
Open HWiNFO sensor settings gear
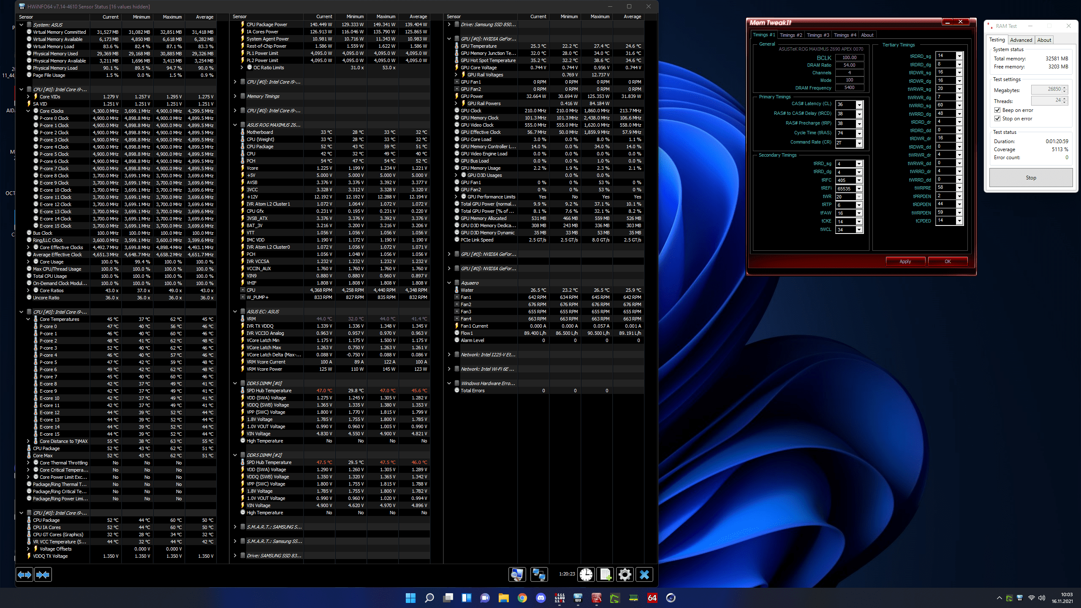[x=625, y=574]
